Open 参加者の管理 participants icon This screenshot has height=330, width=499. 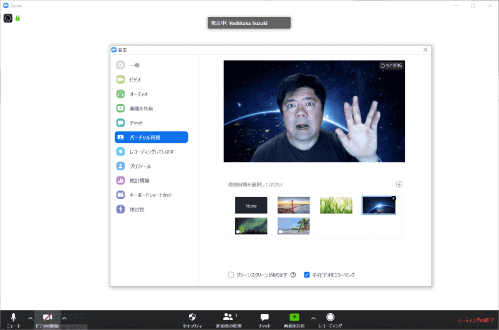pyautogui.click(x=228, y=317)
